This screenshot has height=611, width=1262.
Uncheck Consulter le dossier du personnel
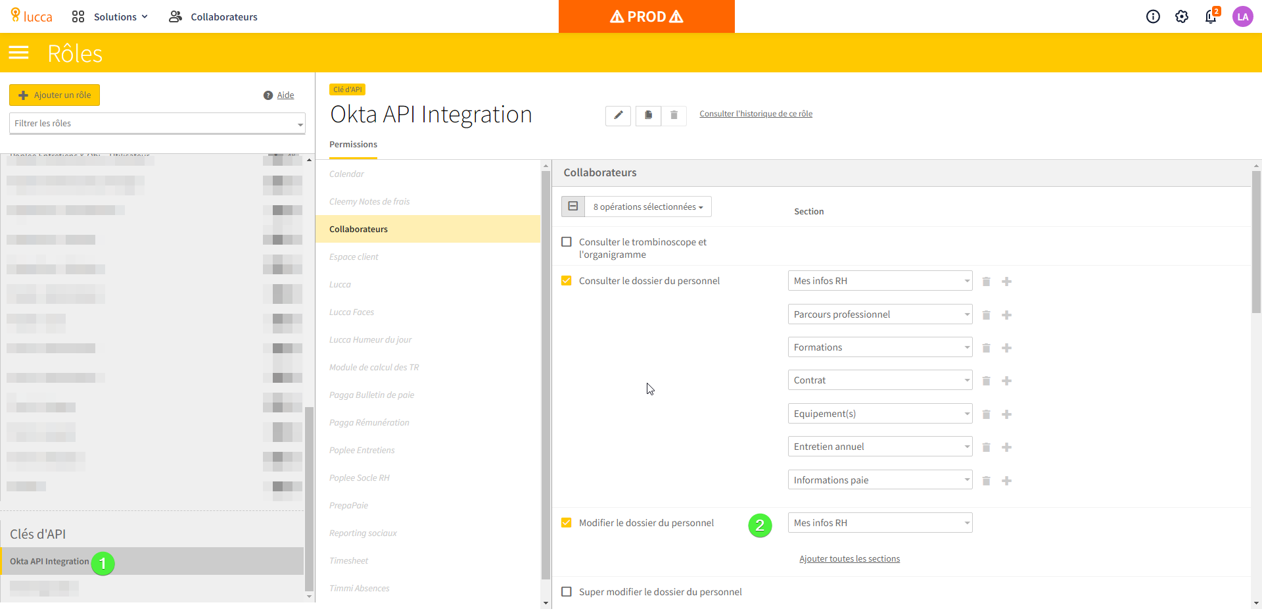(x=567, y=281)
